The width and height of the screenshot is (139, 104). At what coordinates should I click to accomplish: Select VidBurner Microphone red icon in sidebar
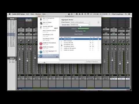(41, 44)
